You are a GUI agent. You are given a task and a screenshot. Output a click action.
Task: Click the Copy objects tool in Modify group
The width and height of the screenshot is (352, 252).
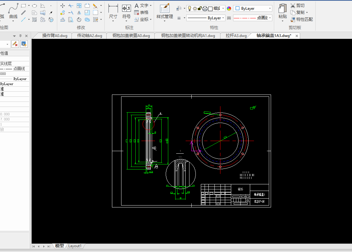tap(63, 13)
